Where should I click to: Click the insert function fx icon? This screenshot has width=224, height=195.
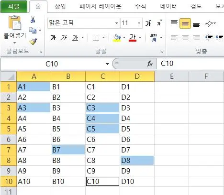pos(150,64)
